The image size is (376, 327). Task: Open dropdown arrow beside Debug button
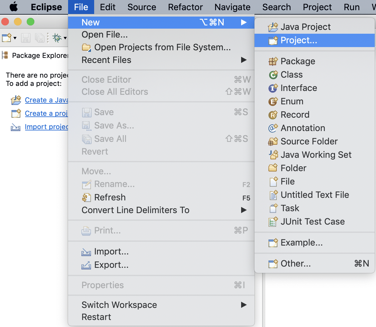(x=65, y=38)
